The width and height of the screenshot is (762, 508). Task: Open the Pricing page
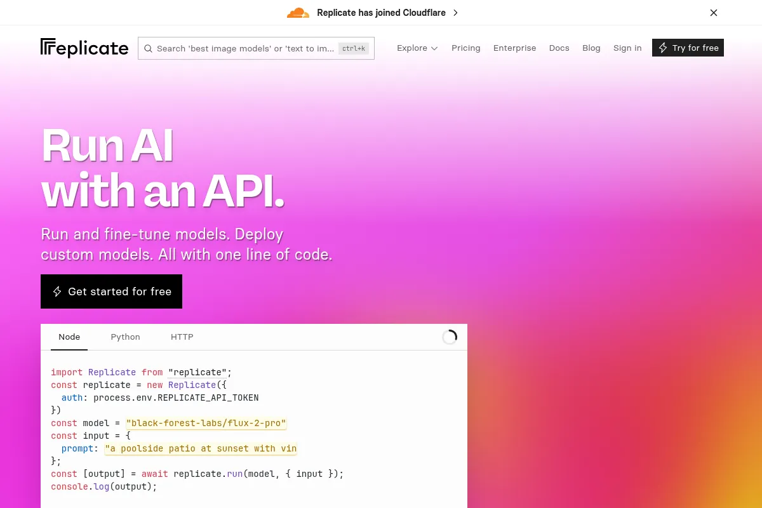click(x=466, y=48)
